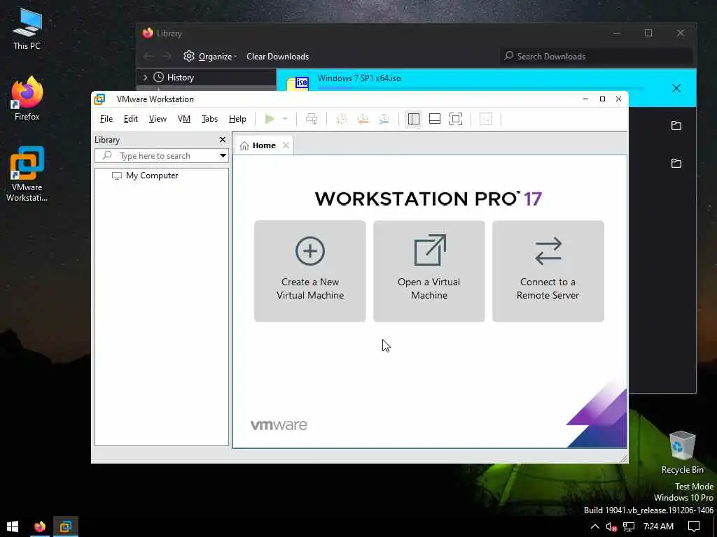Viewport: 717px width, 537px height.
Task: Open the power options dropdown arrow beside play
Action: (x=285, y=119)
